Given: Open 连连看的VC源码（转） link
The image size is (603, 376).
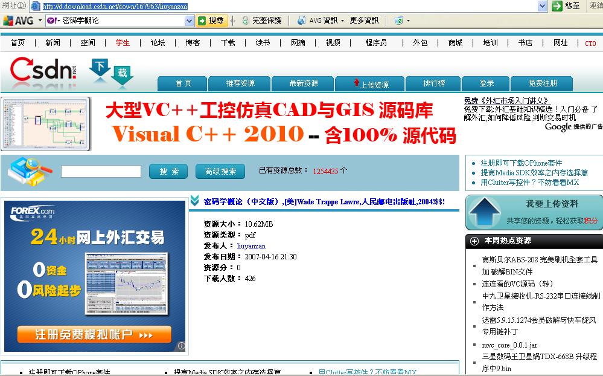Looking at the screenshot, I should point(518,284).
